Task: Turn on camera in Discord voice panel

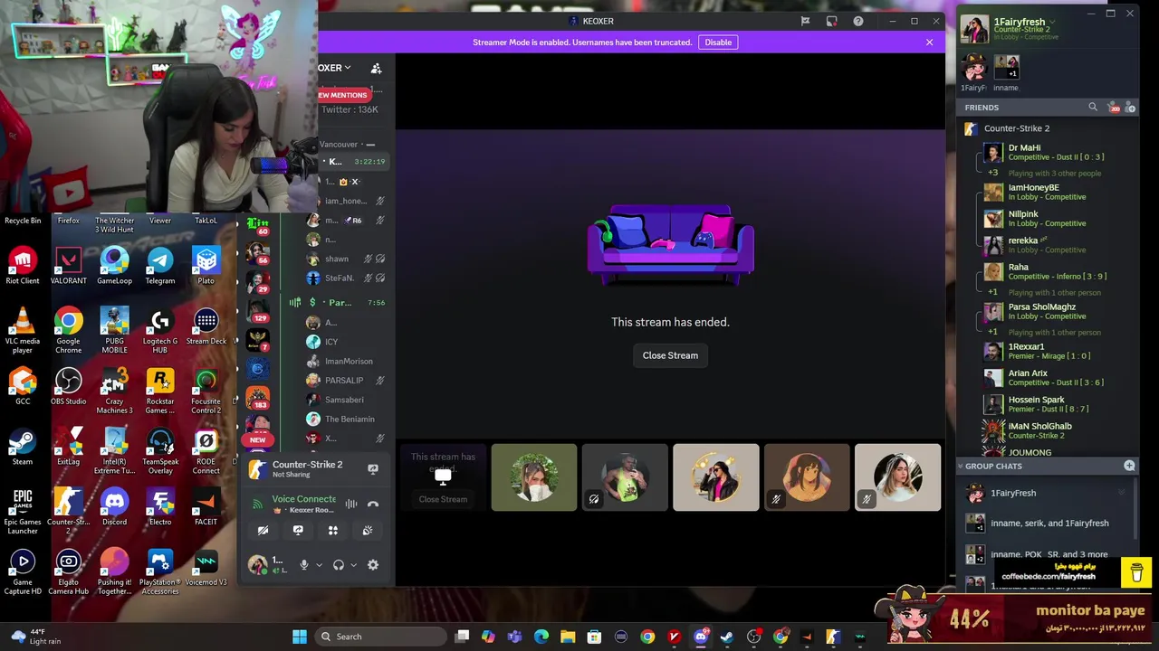Action: 263,531
